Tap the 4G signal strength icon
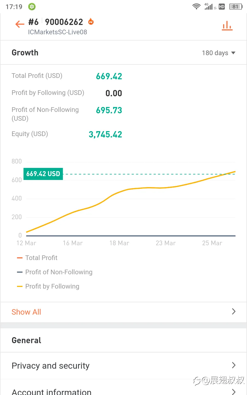This screenshot has width=247, height=395. 209,6
